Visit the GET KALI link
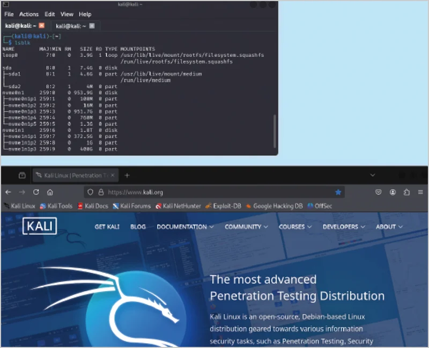Screen dimensions: 429x348 click(107, 227)
